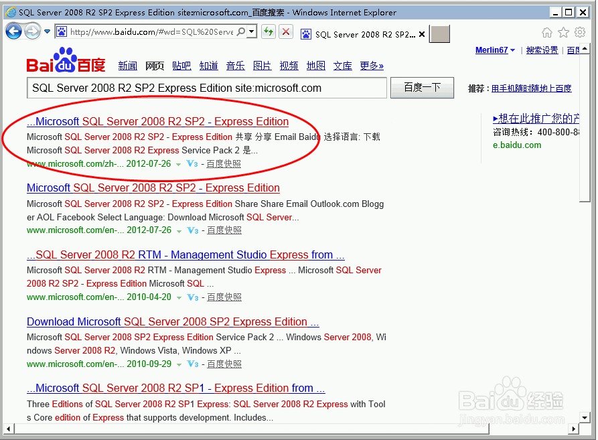Open Download Microsoft SQL Server 2008 SP2 Express link
598x440 pixels.
[x=173, y=322]
